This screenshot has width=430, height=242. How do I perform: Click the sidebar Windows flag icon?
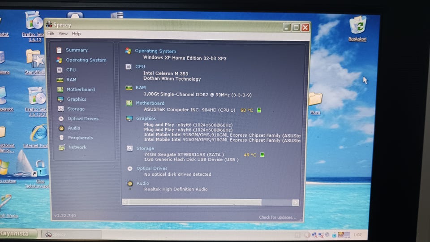[x=59, y=60]
